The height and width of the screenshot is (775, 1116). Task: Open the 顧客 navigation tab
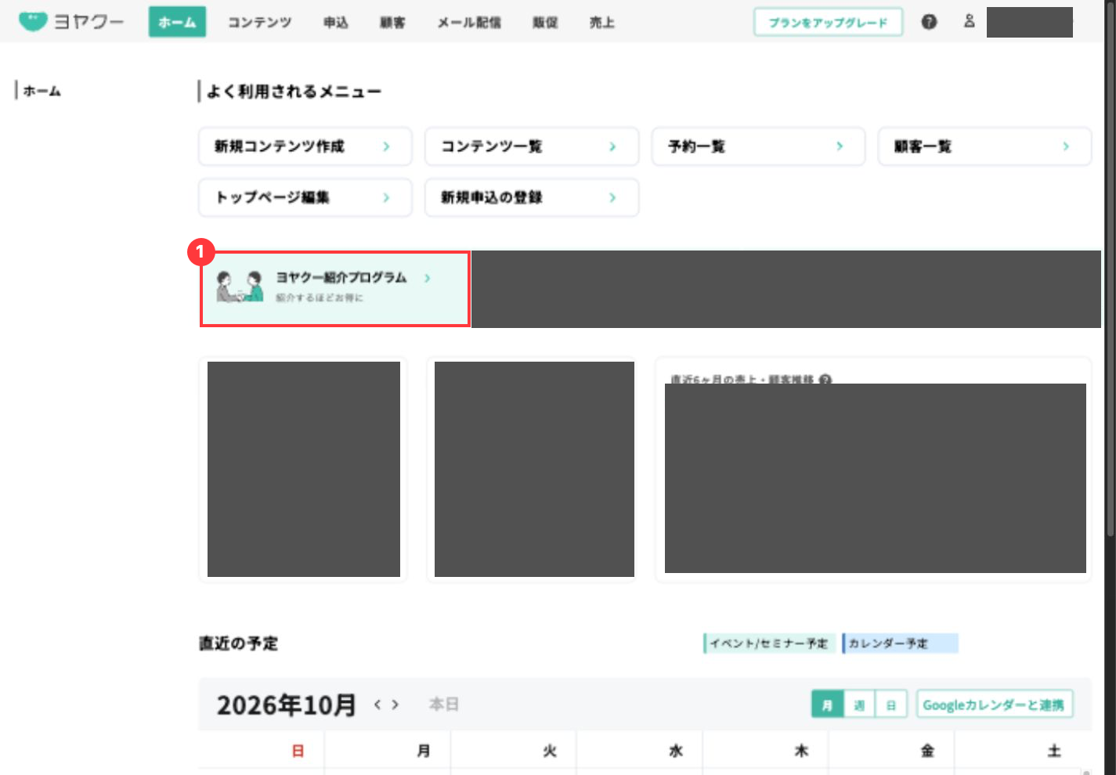tap(392, 23)
